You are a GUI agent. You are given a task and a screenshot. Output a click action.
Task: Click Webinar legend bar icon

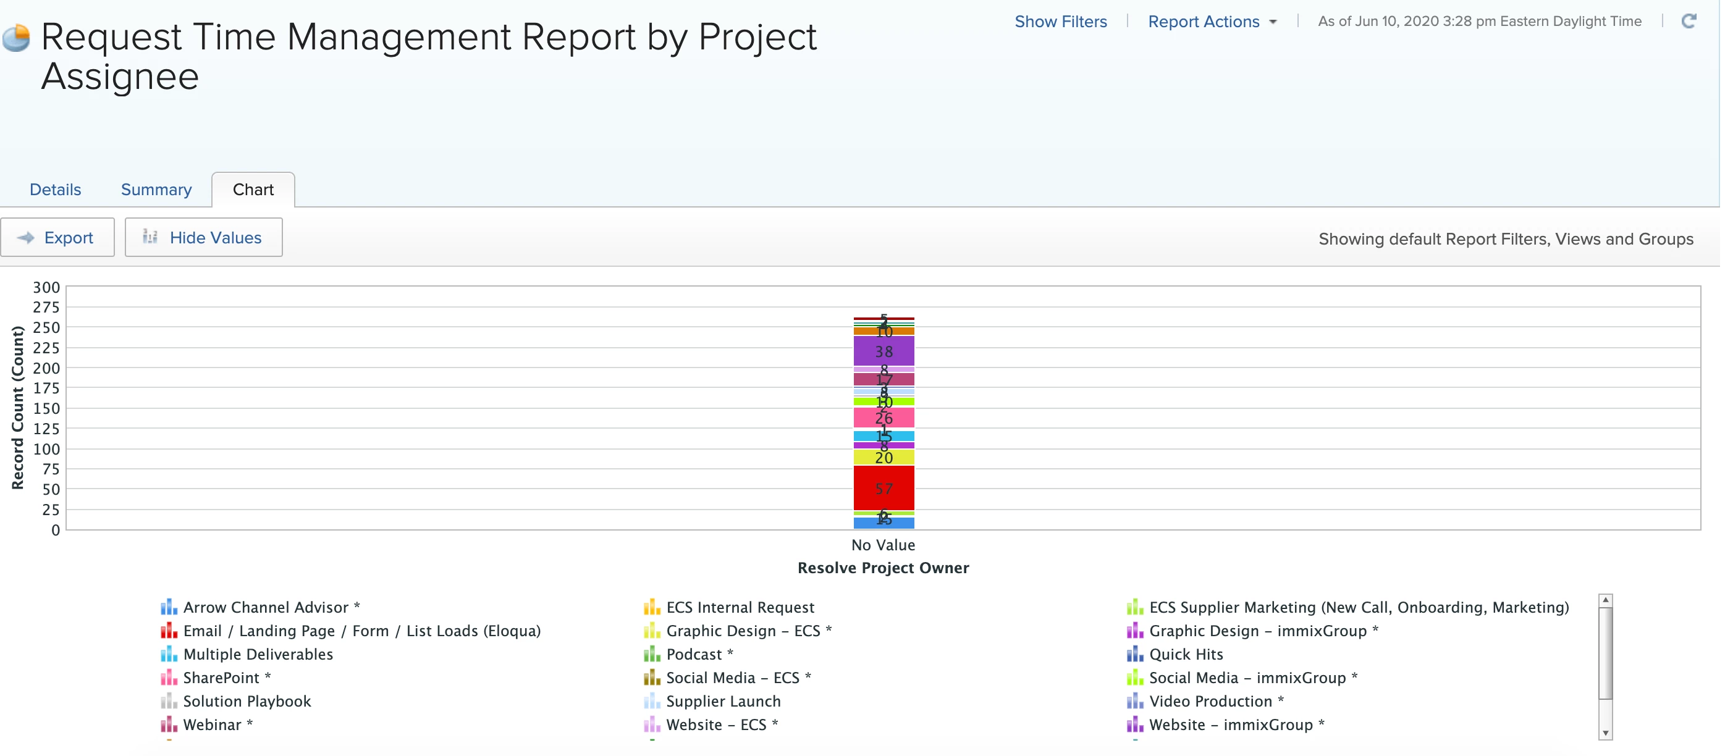tap(169, 724)
